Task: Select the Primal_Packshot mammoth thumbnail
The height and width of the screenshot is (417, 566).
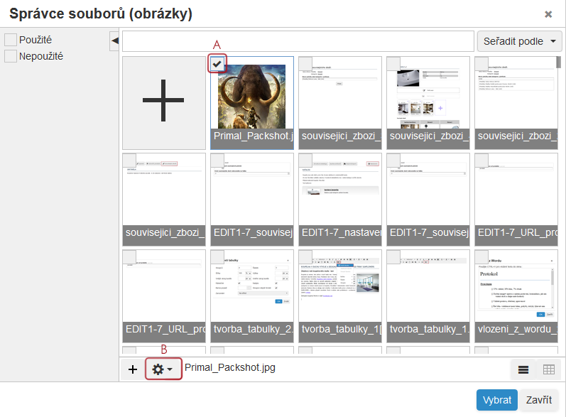Action: coord(251,97)
